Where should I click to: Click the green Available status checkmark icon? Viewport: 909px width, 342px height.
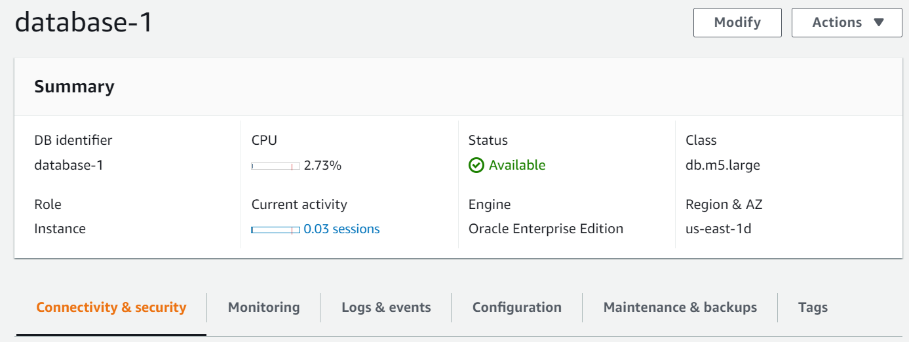pyautogui.click(x=476, y=166)
